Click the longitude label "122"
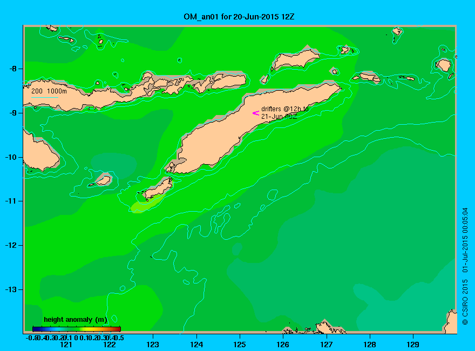 click(110, 345)
